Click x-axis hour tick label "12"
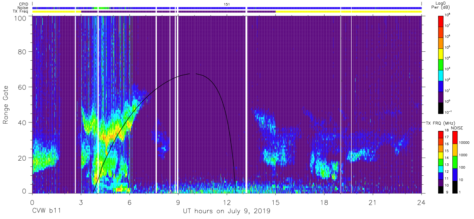 [227, 202]
